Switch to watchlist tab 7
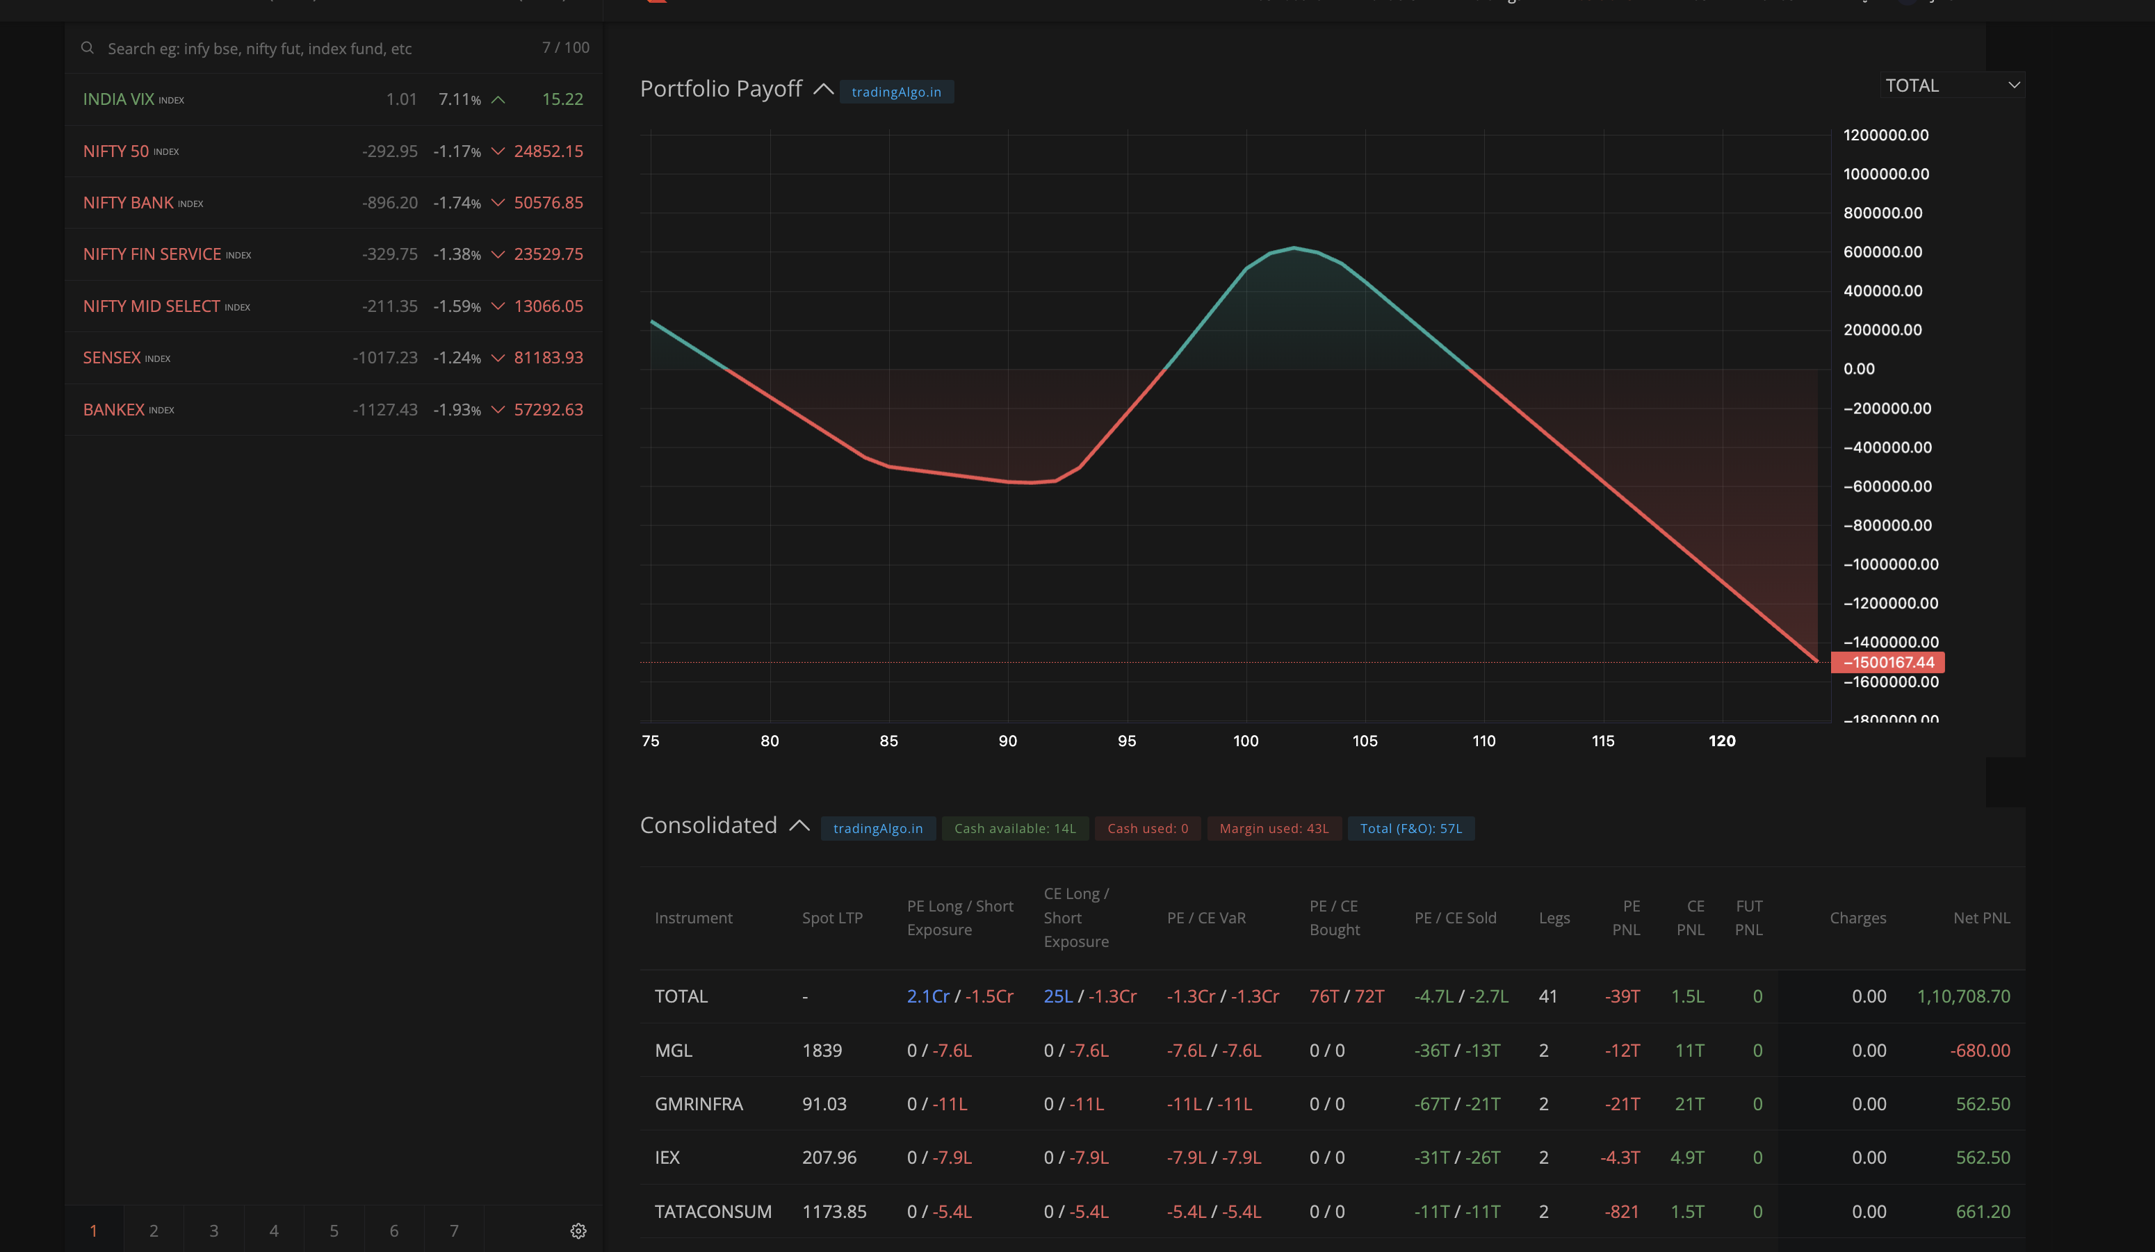2155x1252 pixels. point(454,1230)
